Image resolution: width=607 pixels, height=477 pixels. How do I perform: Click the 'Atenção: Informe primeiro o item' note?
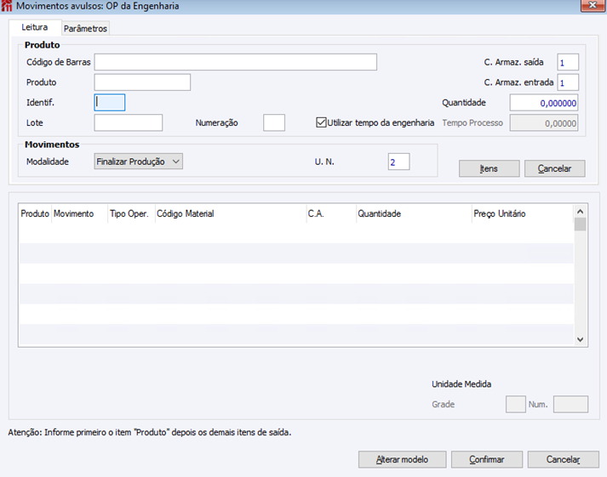[150, 432]
